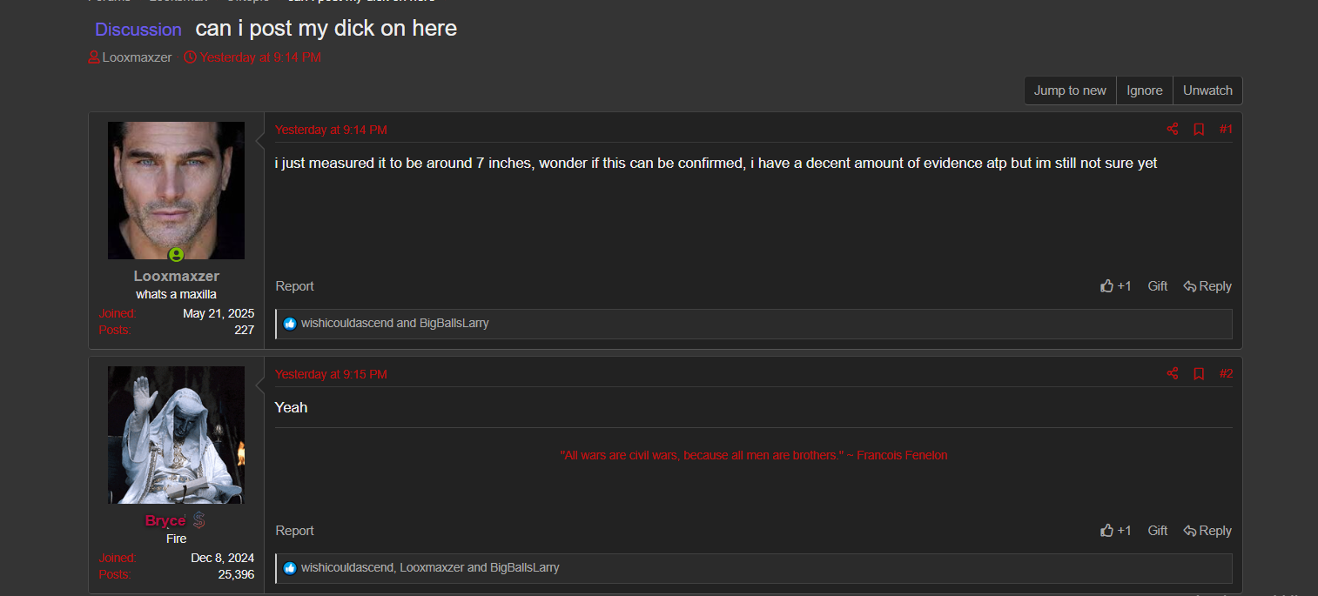Report Bryce's post
Screen dimensions: 1318x596
point(294,531)
